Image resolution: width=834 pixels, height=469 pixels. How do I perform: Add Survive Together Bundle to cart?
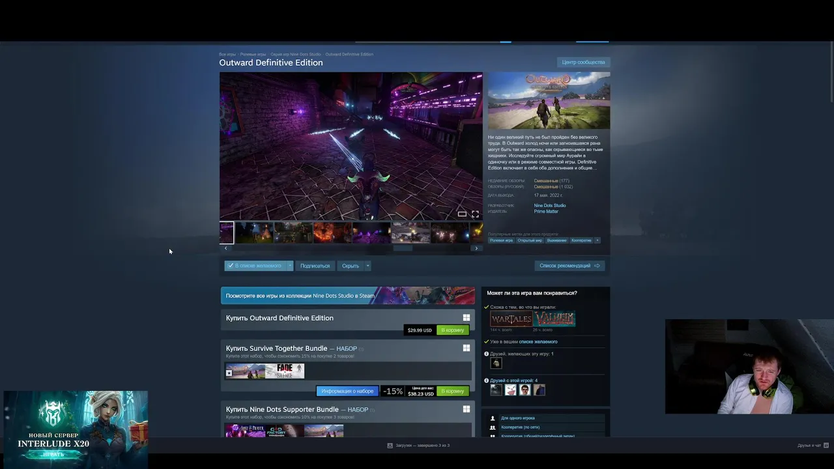click(x=453, y=391)
